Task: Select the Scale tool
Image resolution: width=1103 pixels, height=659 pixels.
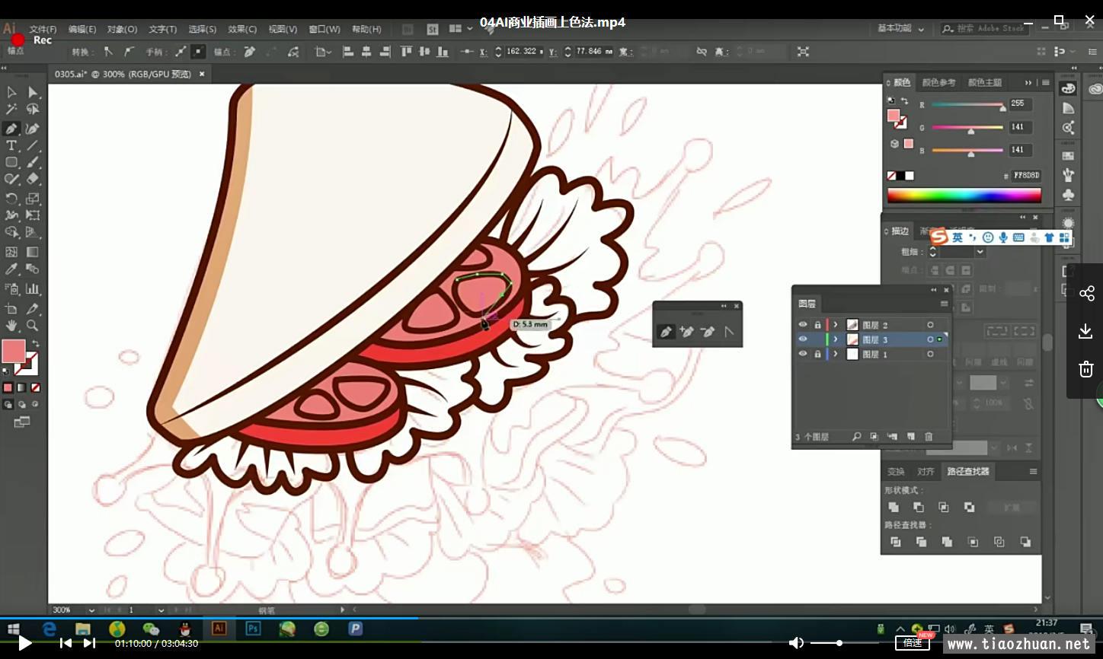Action: (x=33, y=199)
